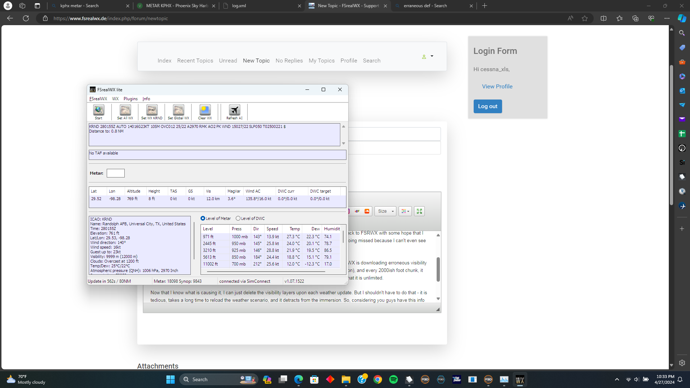The height and width of the screenshot is (388, 690).
Task: Open the Plugins menu
Action: tap(130, 99)
